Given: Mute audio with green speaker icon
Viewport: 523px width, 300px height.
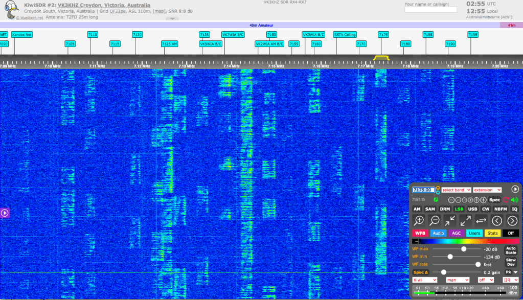Looking at the screenshot, I should pyautogui.click(x=514, y=200).
